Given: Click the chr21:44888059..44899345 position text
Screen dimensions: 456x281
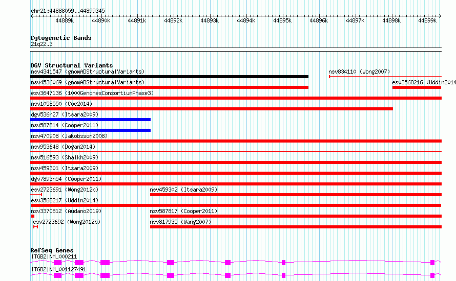Looking at the screenshot, I should (68, 11).
